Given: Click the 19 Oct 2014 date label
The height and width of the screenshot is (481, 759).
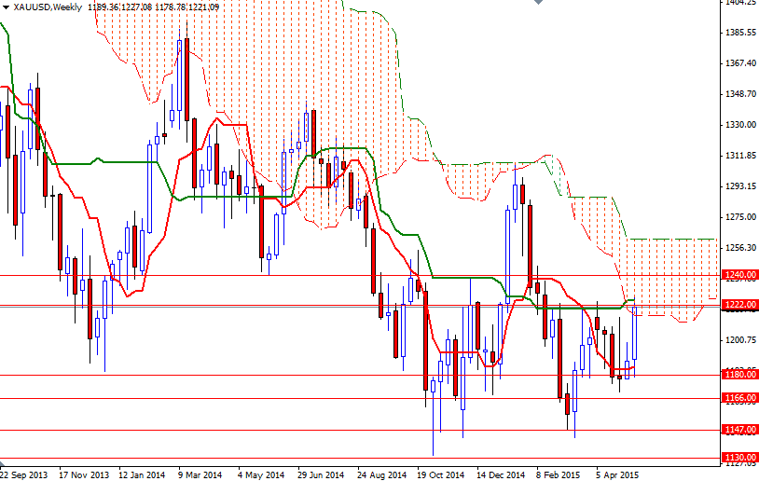Looking at the screenshot, I should click(440, 474).
